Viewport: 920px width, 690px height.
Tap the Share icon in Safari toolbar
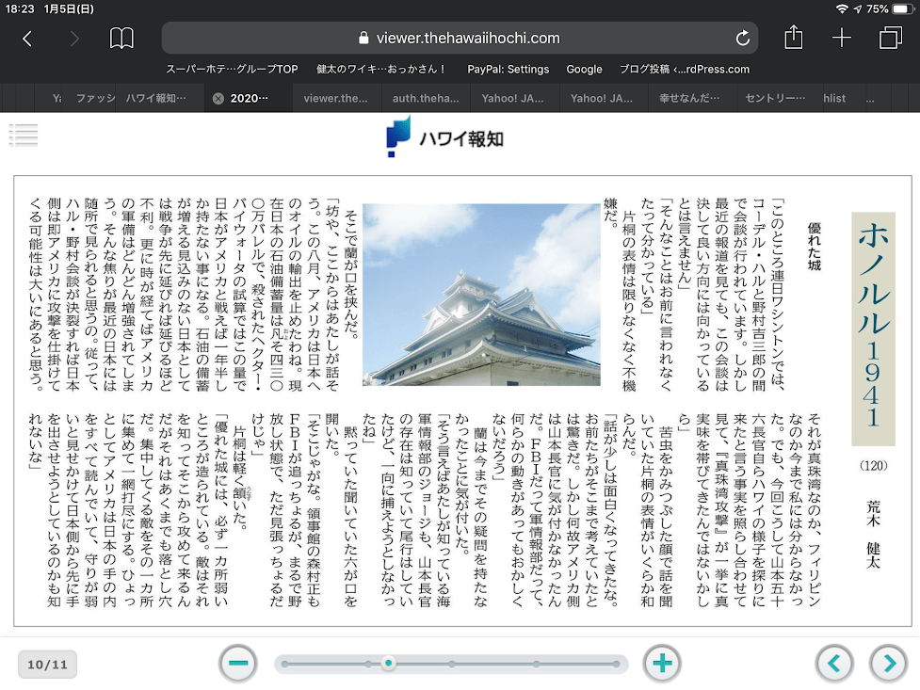[x=794, y=38]
